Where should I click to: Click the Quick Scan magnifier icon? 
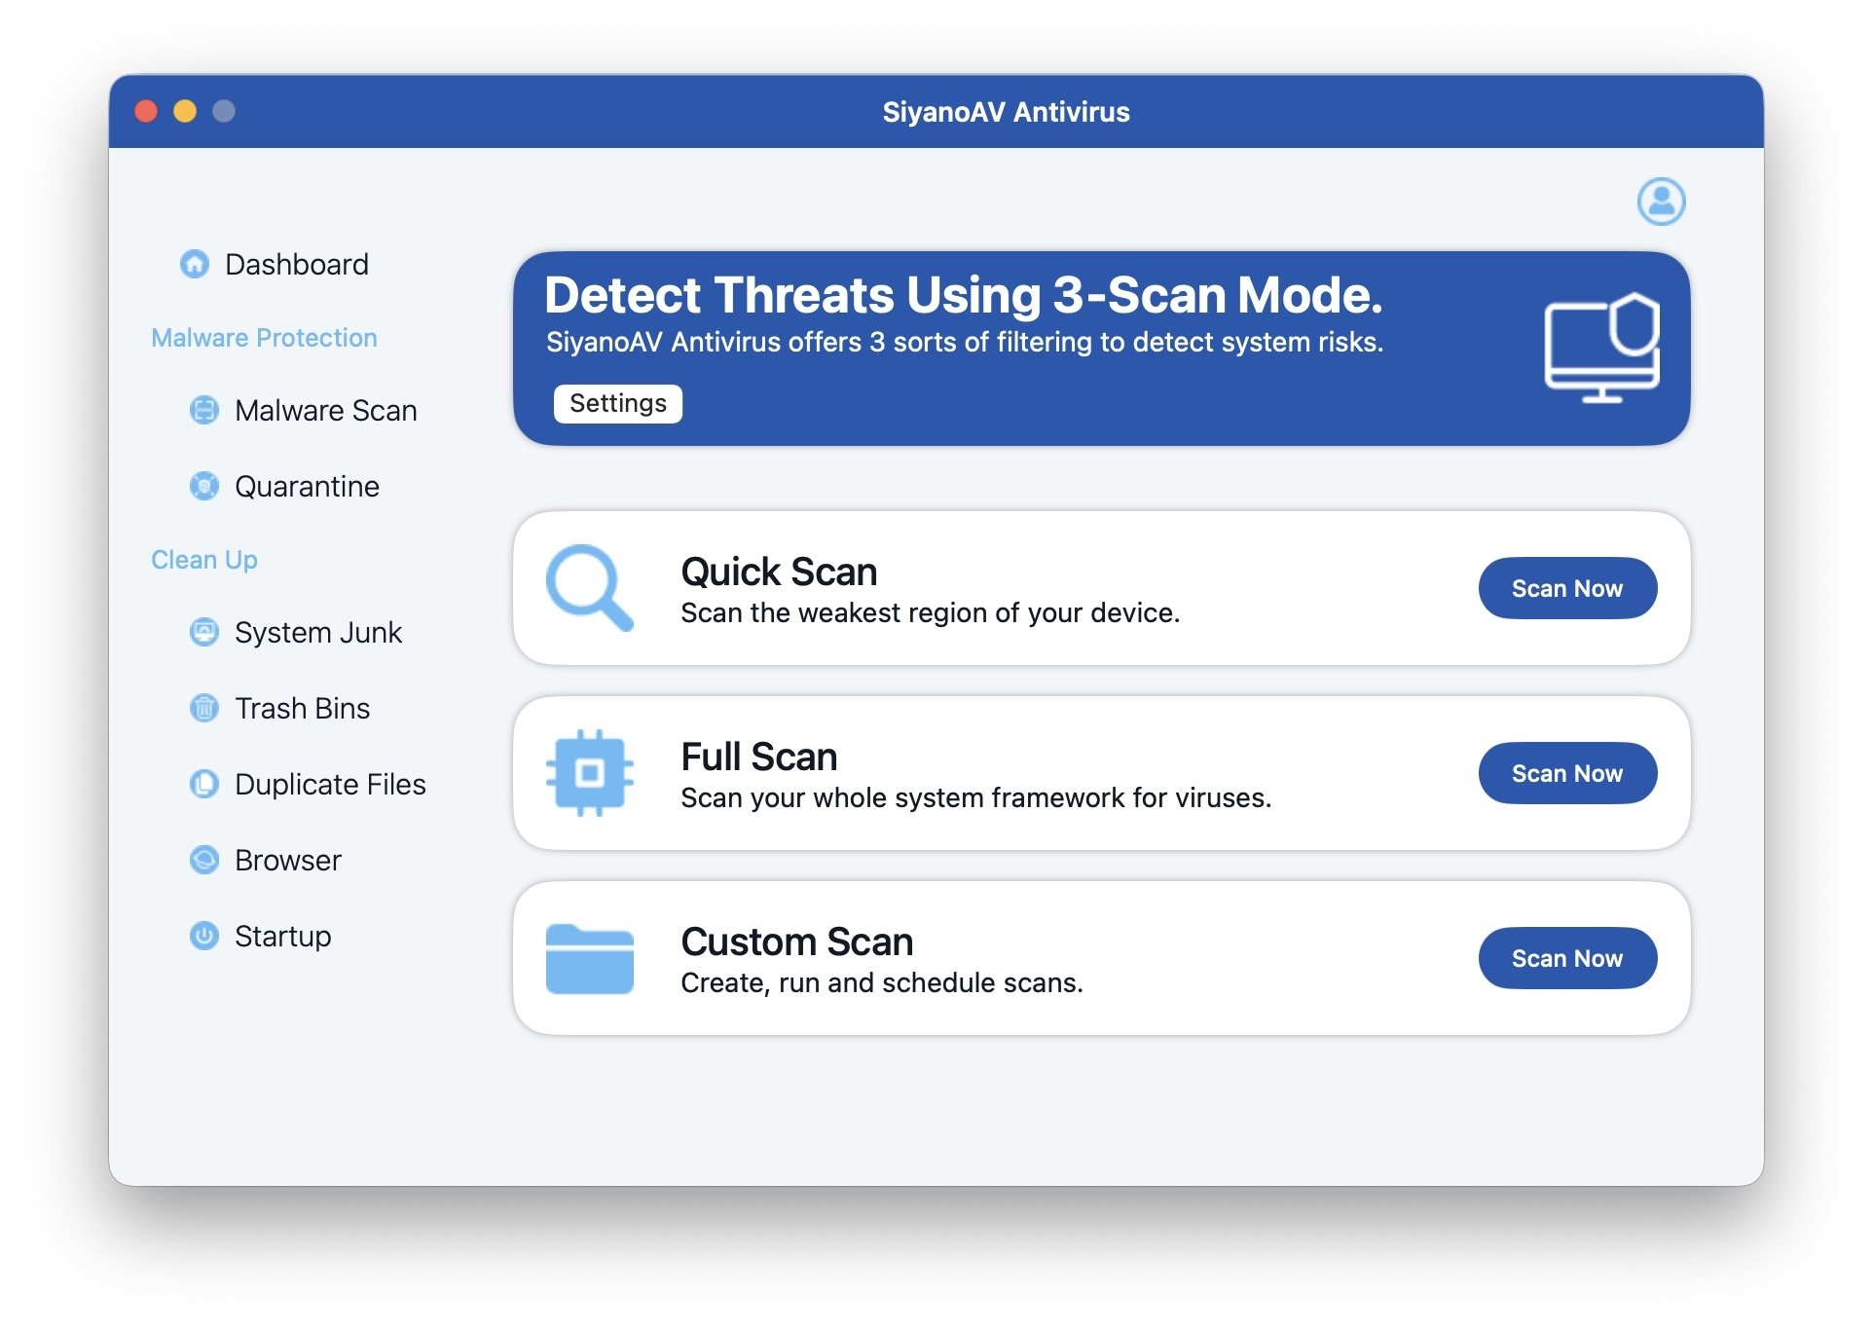[591, 587]
